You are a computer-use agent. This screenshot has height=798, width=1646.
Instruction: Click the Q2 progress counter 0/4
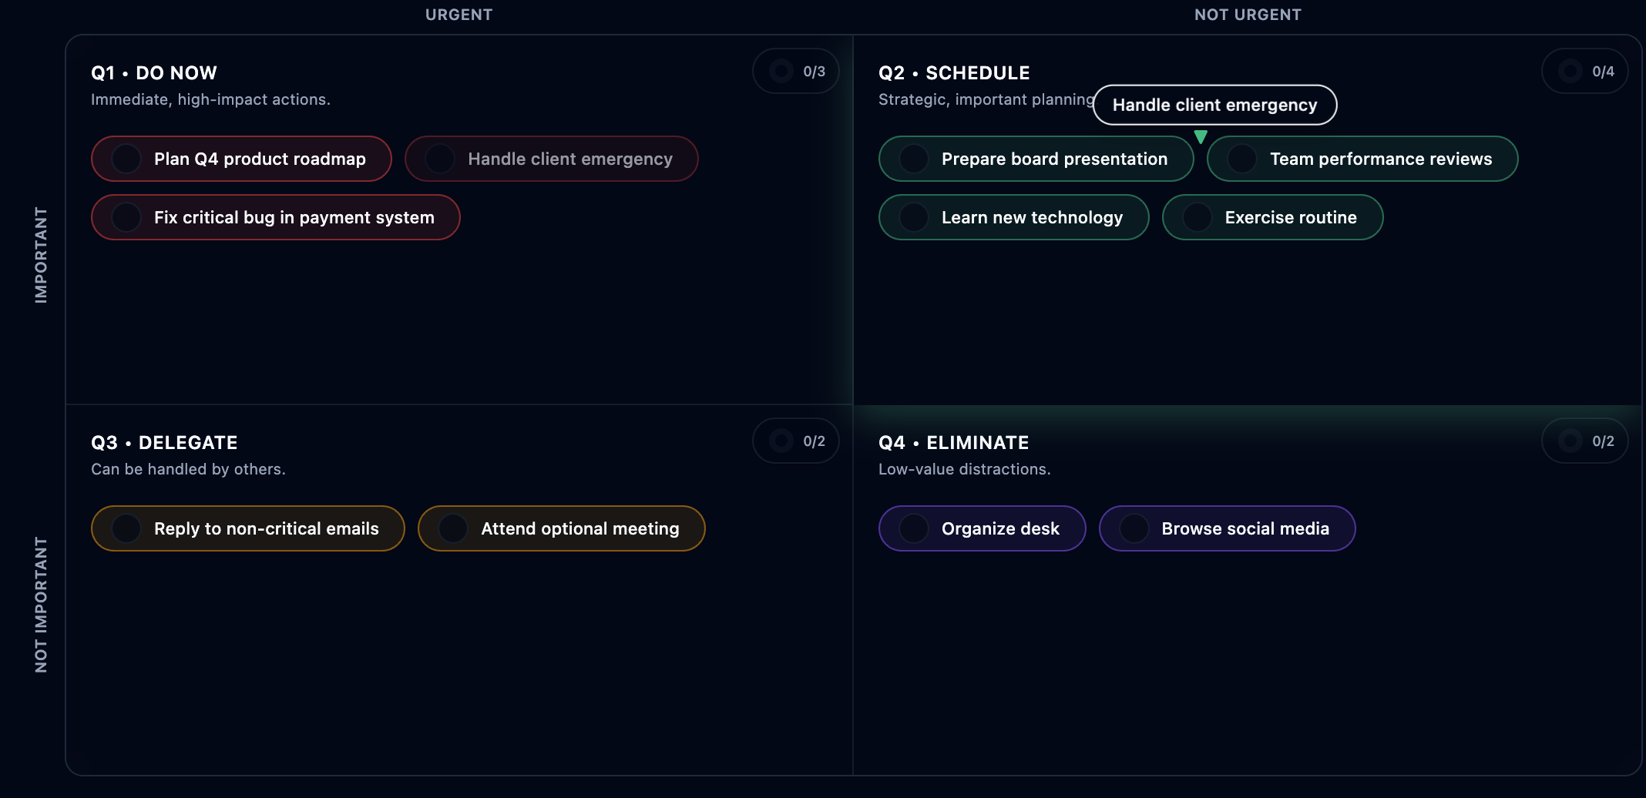[x=1585, y=72]
